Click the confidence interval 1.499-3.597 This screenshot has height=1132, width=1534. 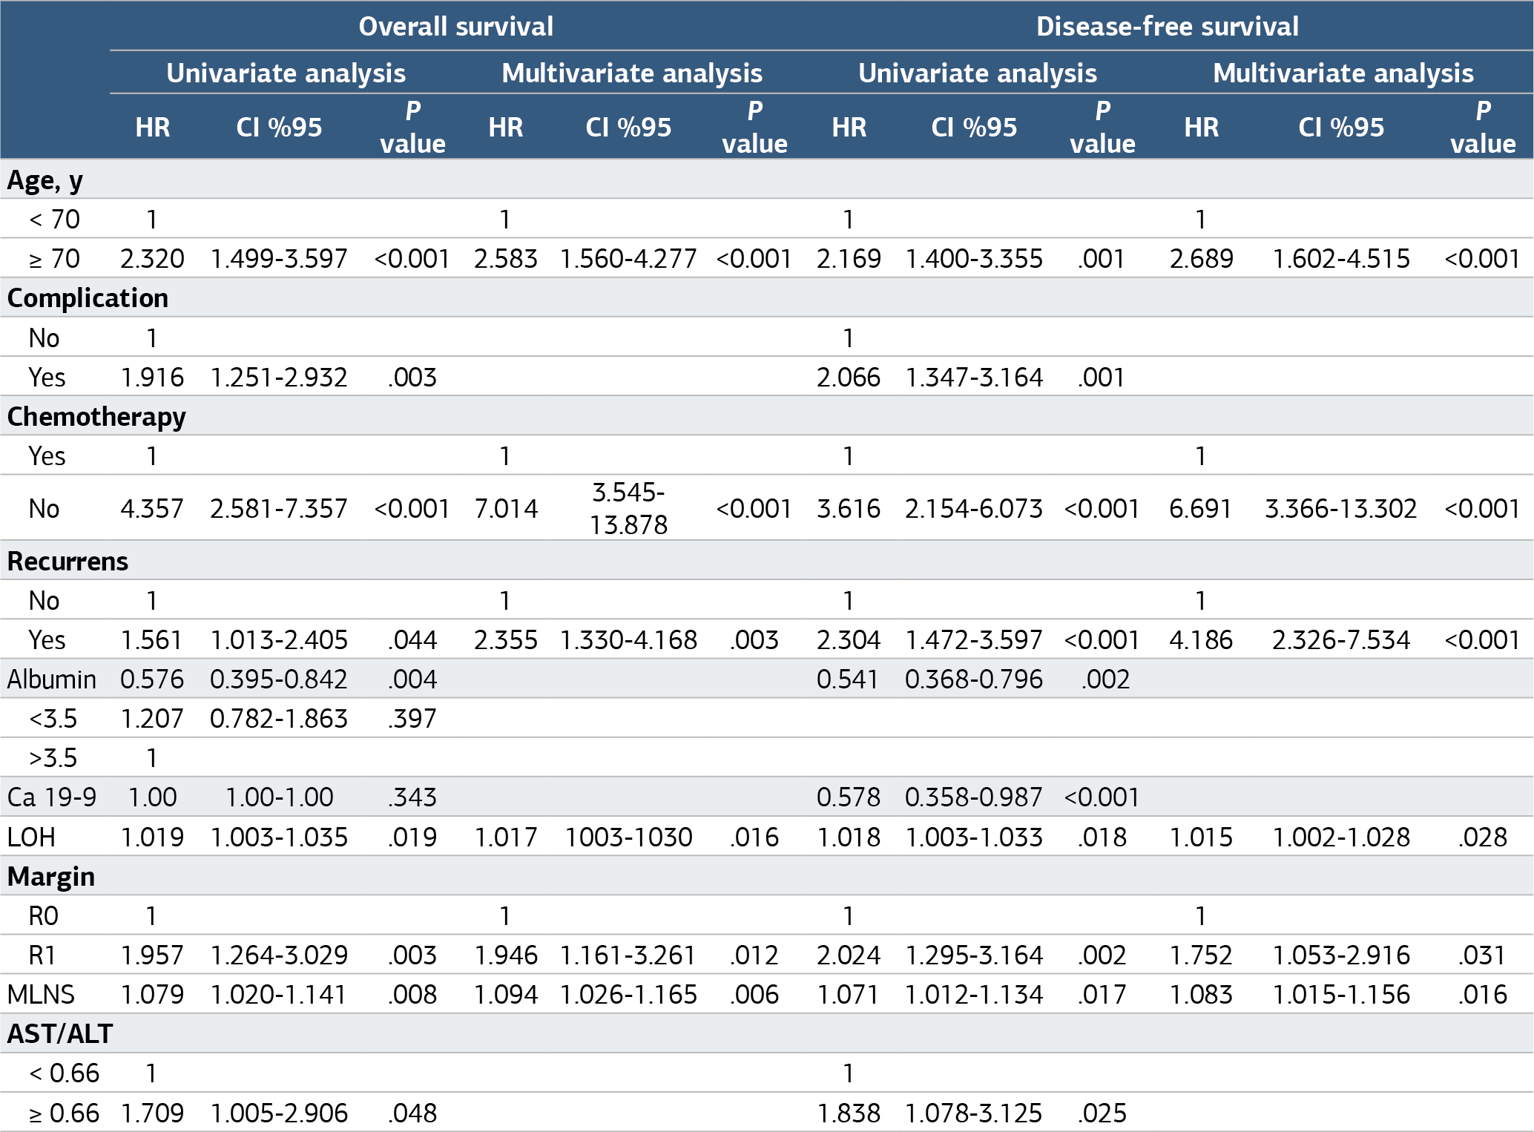(x=279, y=259)
